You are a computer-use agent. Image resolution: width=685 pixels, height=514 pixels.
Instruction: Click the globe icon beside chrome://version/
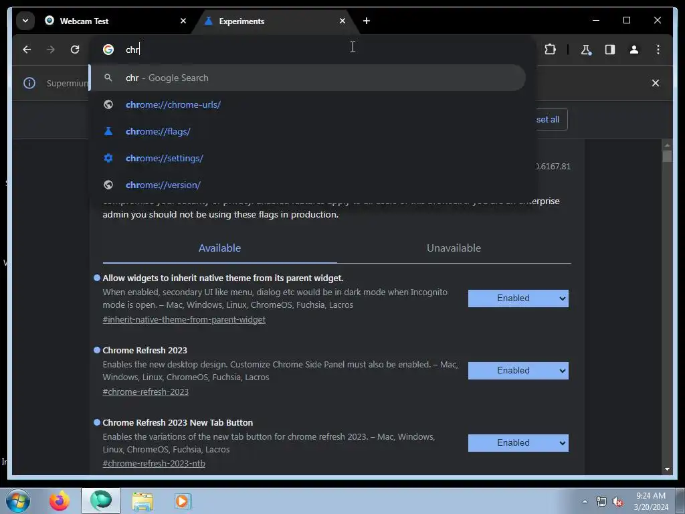pos(108,185)
